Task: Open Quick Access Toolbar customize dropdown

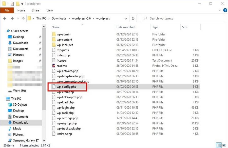Action: pyautogui.click(x=22, y=4)
